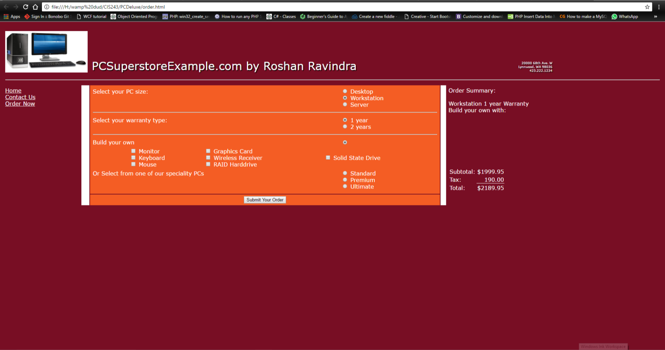665x350 pixels.
Task: Select the Ultimate speciality PC option
Action: point(345,186)
